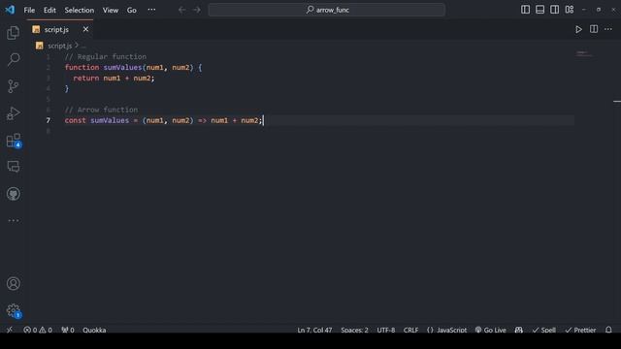This screenshot has width=621, height=349.
Task: Go forward in navigation history
Action: [x=197, y=10]
